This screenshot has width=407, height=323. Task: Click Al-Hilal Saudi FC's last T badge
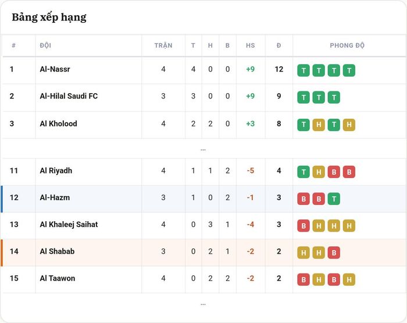[334, 97]
